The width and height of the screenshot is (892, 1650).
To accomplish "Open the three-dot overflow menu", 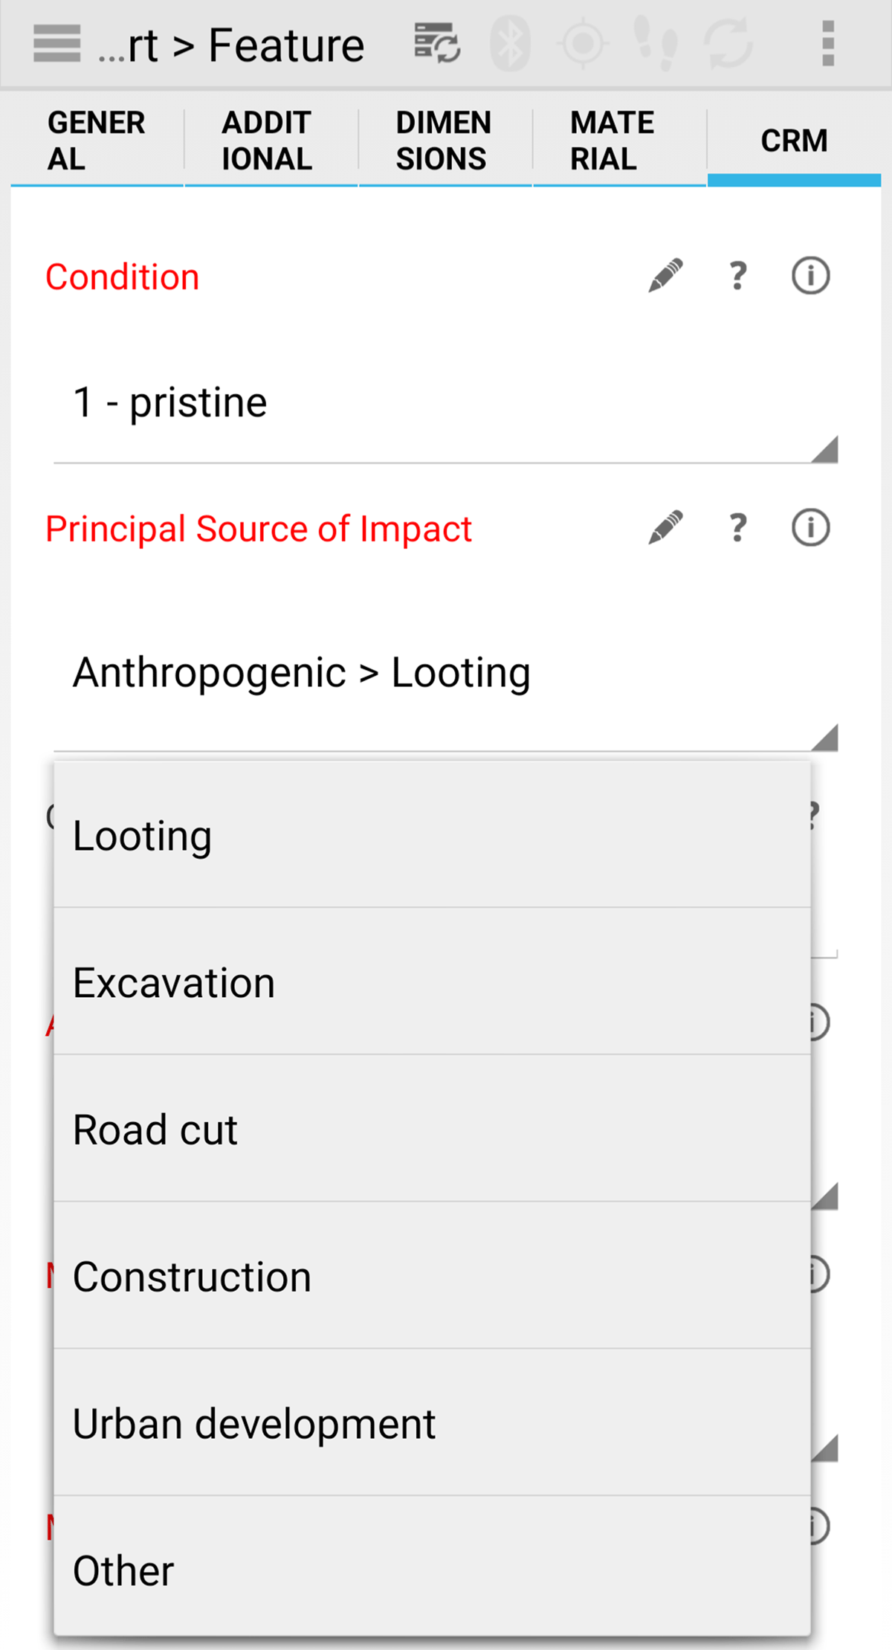I will click(828, 44).
